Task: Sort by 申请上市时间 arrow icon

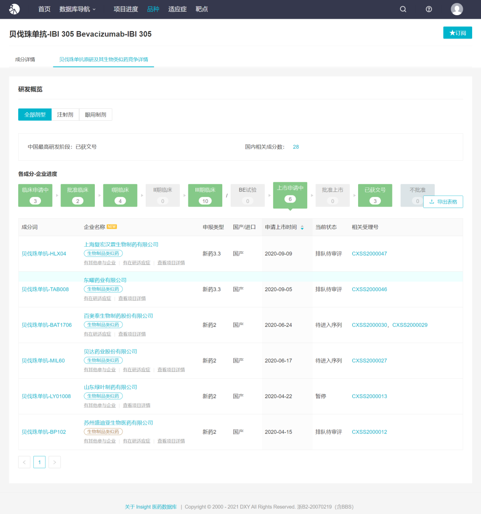Action: pos(302,227)
